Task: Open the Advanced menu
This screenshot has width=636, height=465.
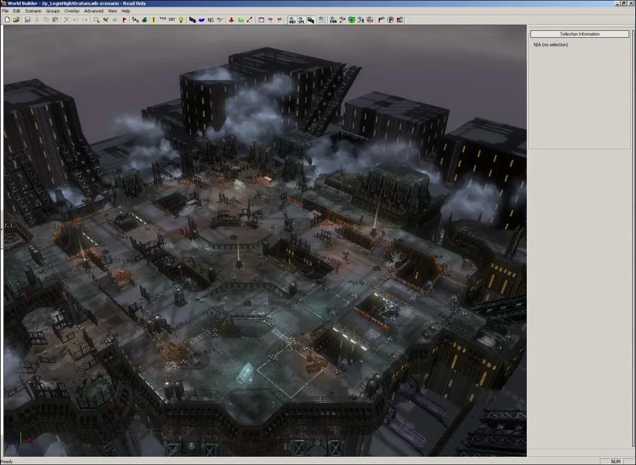Action: (93, 11)
